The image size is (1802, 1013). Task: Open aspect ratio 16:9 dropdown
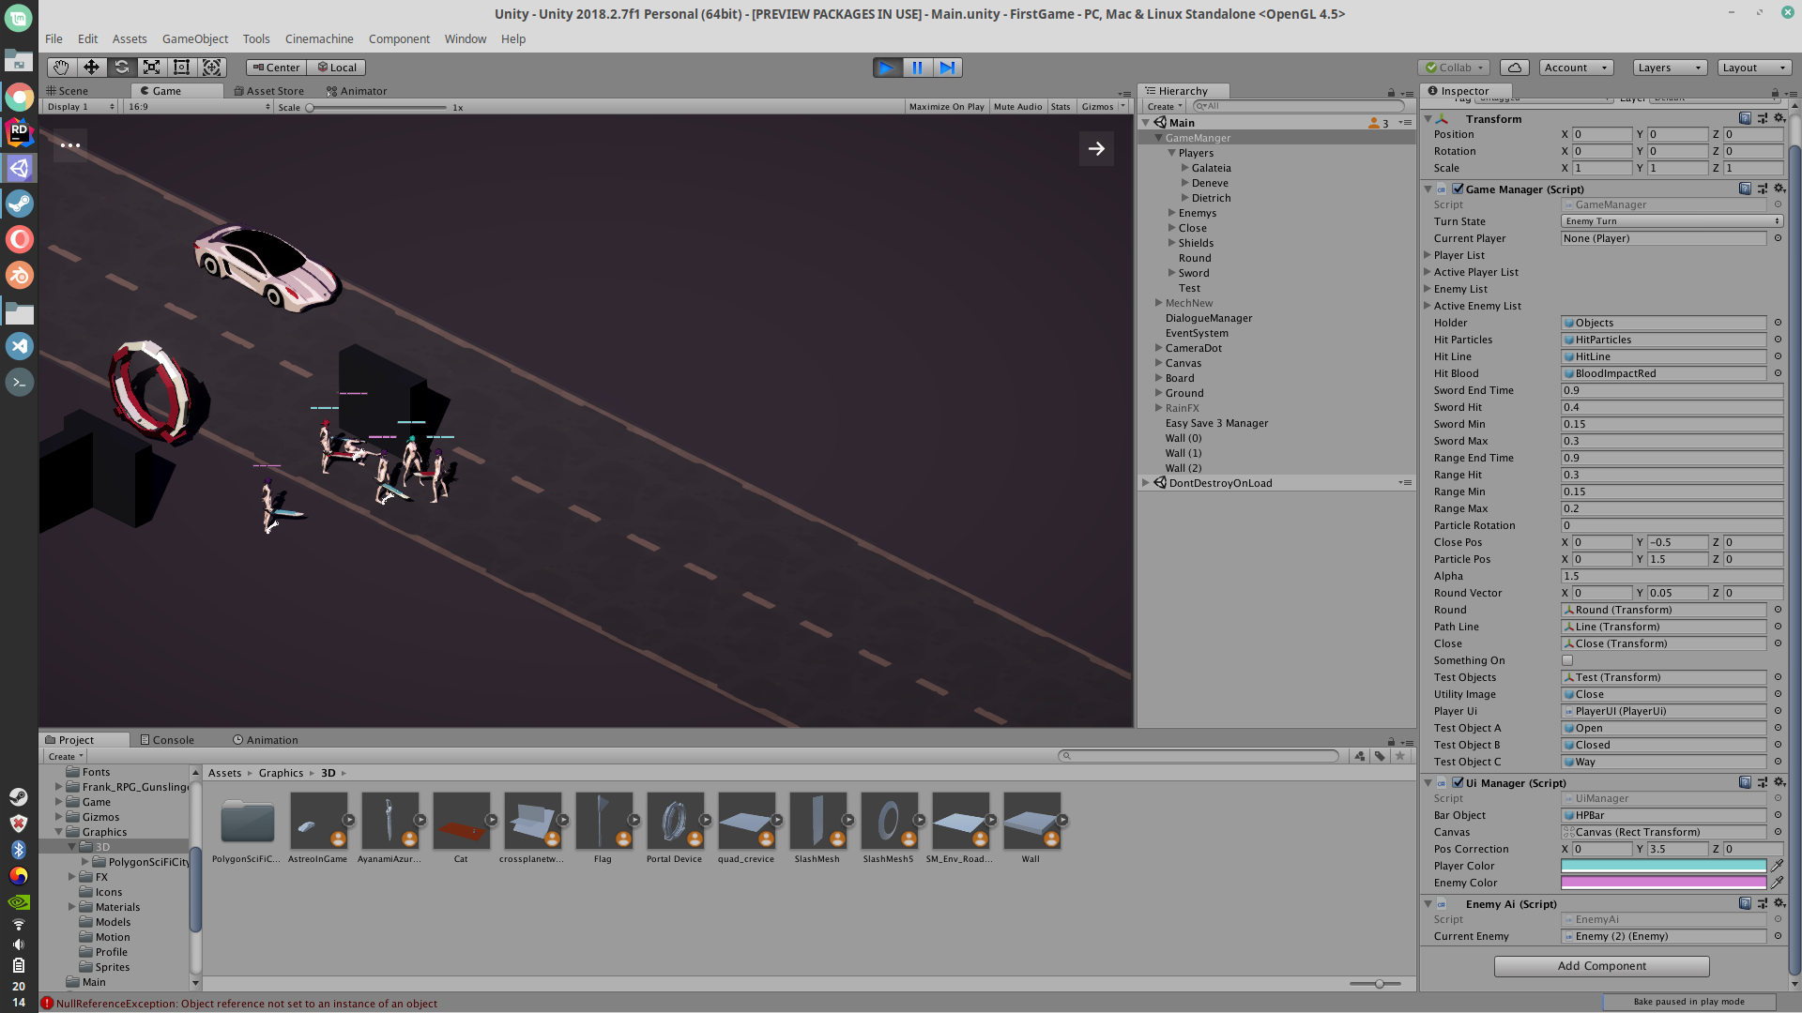click(x=199, y=107)
